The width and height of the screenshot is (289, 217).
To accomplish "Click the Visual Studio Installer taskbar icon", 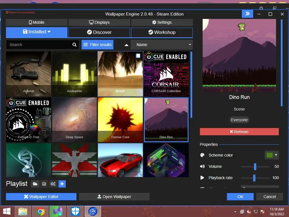I will (58, 211).
